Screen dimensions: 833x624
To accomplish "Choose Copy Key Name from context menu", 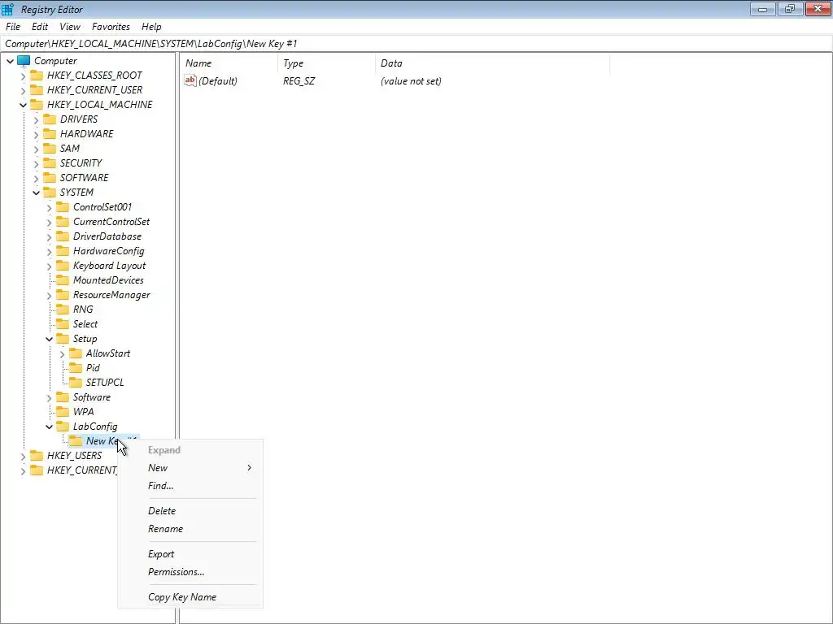I will tap(190, 596).
